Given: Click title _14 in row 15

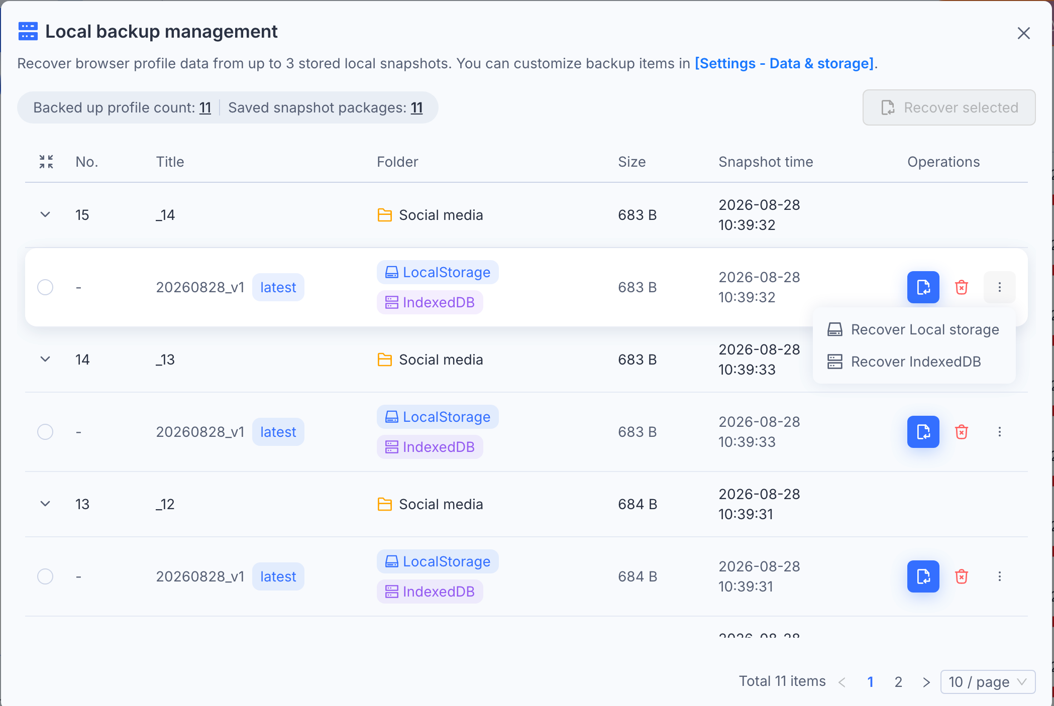Looking at the screenshot, I should click(x=165, y=215).
